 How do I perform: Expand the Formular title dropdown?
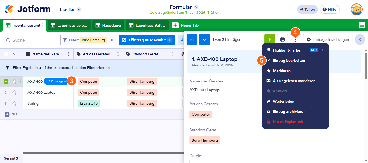click(196, 7)
